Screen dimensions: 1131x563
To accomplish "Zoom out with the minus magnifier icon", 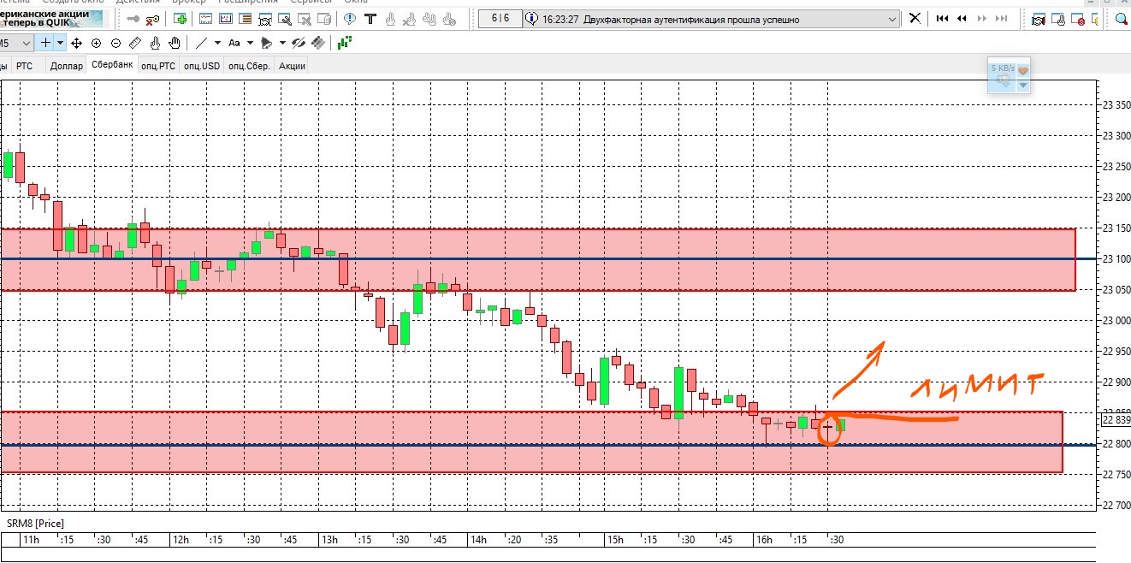I will click(115, 43).
